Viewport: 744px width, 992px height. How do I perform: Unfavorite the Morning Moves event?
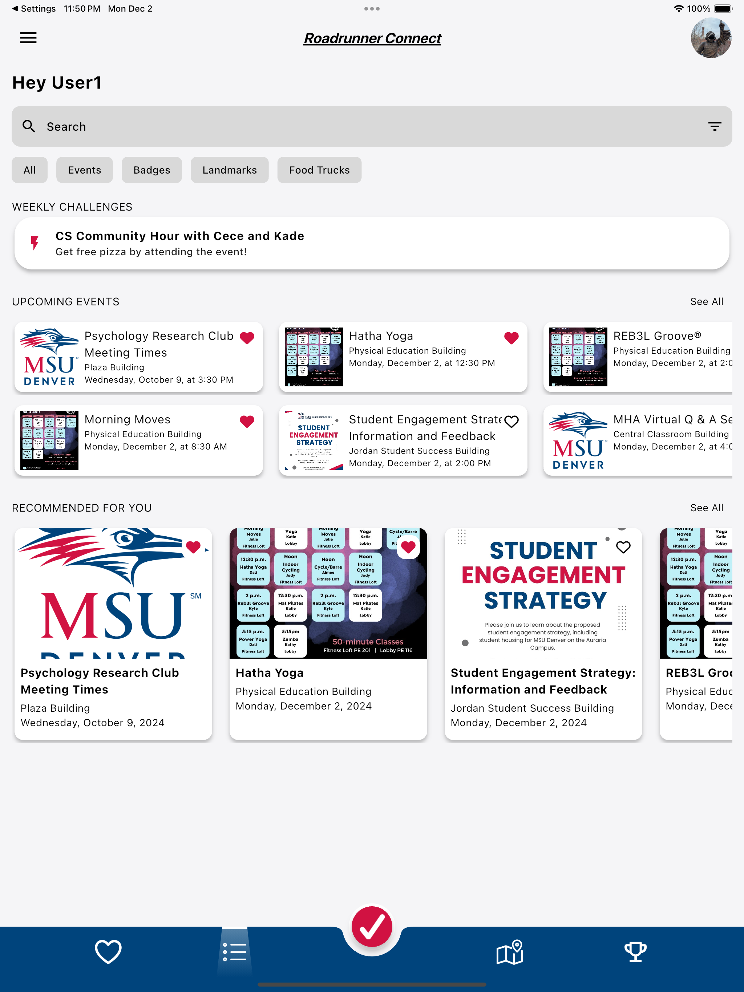coord(247,421)
